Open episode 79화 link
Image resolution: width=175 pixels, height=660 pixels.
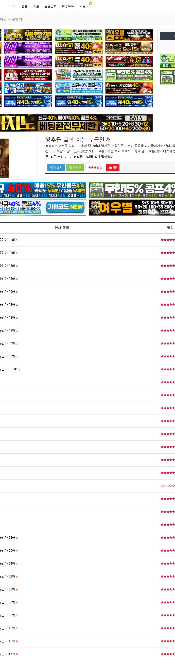(x=8, y=240)
